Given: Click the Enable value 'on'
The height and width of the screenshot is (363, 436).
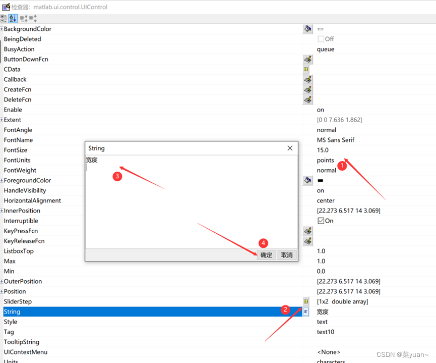Looking at the screenshot, I should [x=321, y=110].
